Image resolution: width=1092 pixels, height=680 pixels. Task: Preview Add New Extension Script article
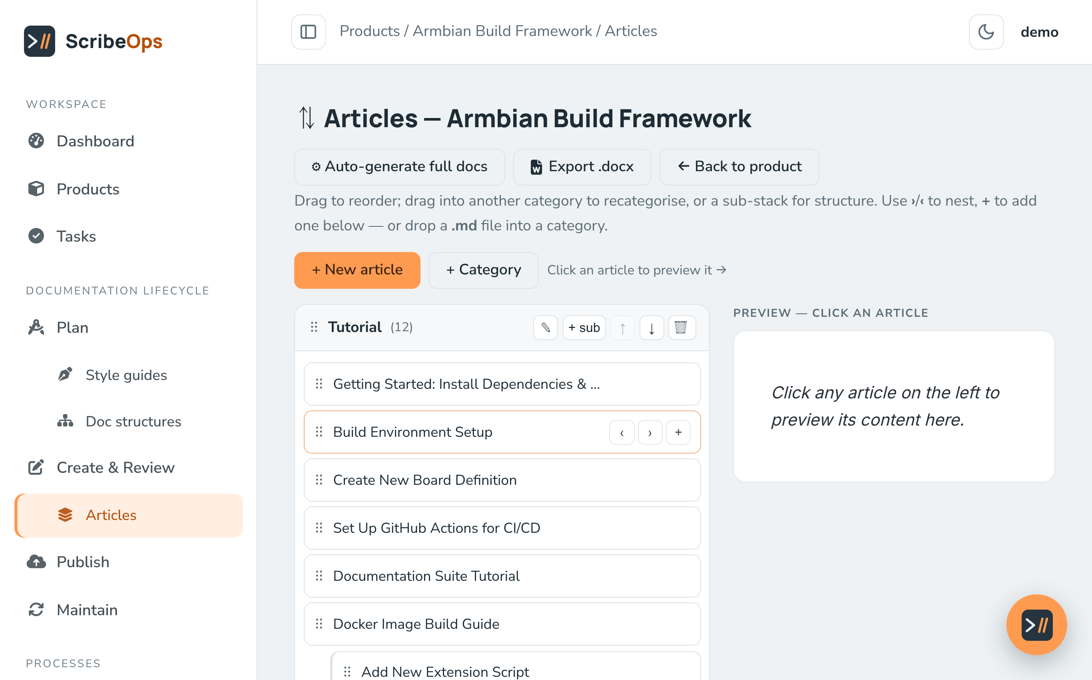(516, 666)
